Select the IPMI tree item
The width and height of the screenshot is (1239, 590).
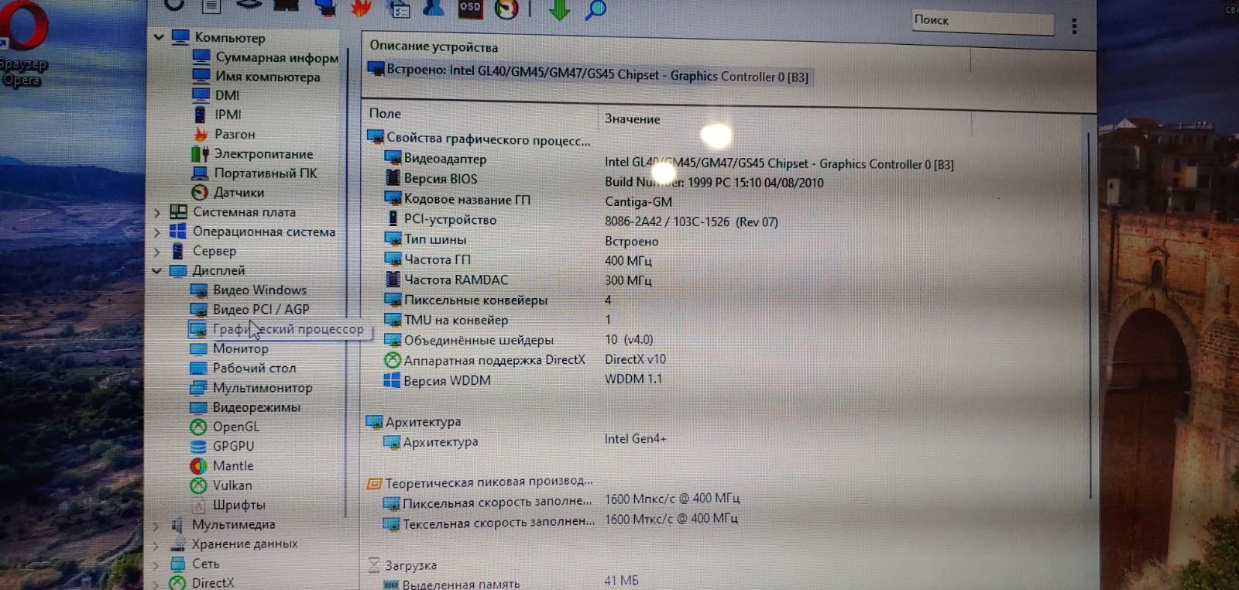pyautogui.click(x=217, y=115)
